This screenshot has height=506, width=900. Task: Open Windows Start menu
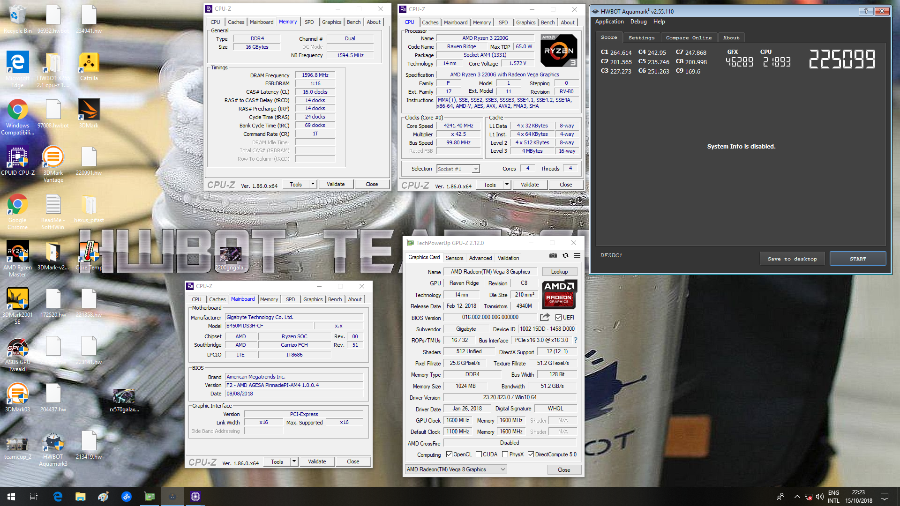click(11, 497)
